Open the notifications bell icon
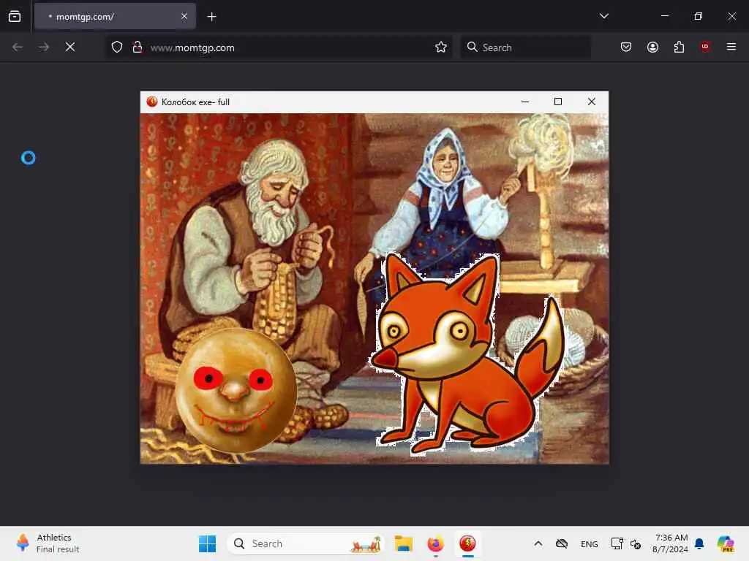This screenshot has width=749, height=561. pos(699,543)
